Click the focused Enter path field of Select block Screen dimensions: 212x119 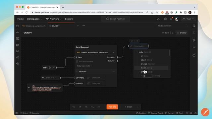pyautogui.click(x=139, y=46)
